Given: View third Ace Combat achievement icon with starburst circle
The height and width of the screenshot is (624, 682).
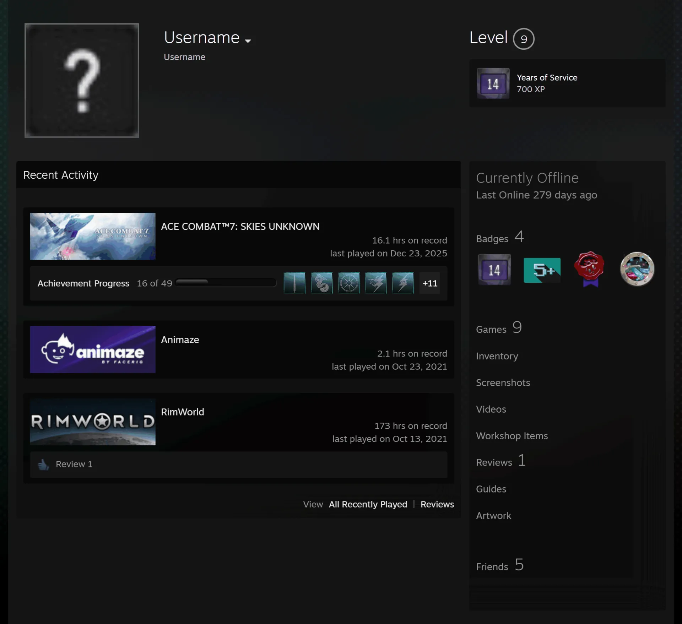Looking at the screenshot, I should coord(349,283).
